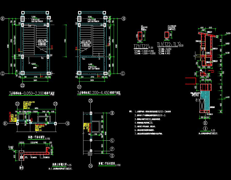Image resolution: width=231 pixels, height=180 pixels.
Task: Click the "雨棚二平面布置图" drawing title
Action: coord(107,164)
